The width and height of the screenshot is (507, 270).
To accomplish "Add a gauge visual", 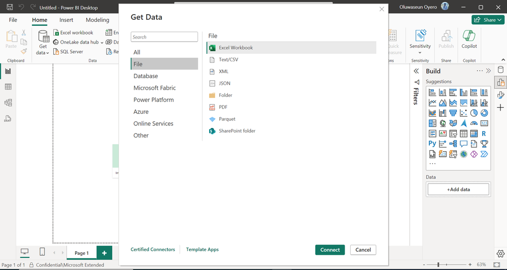I will (474, 123).
